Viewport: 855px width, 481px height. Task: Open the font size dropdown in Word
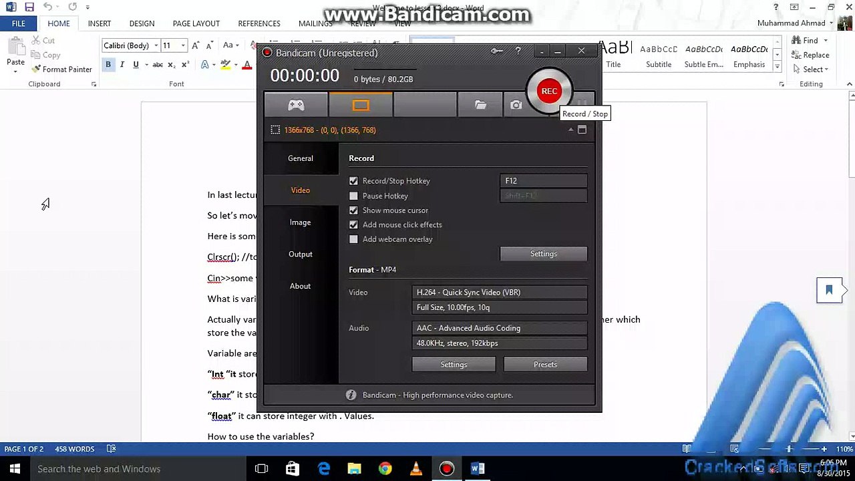pos(183,45)
